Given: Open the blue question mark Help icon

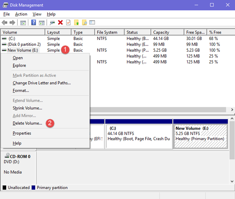Looking at the screenshot, I should [x=34, y=22].
